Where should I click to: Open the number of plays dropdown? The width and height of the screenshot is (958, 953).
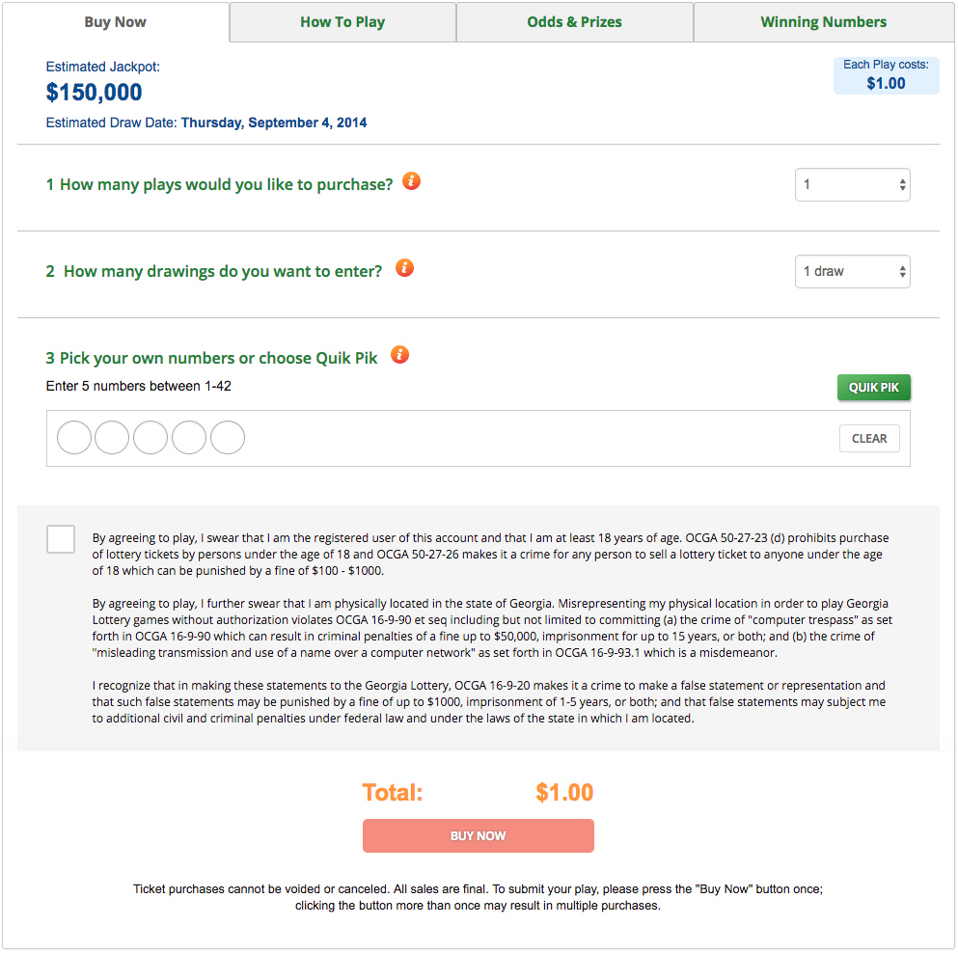(x=852, y=185)
